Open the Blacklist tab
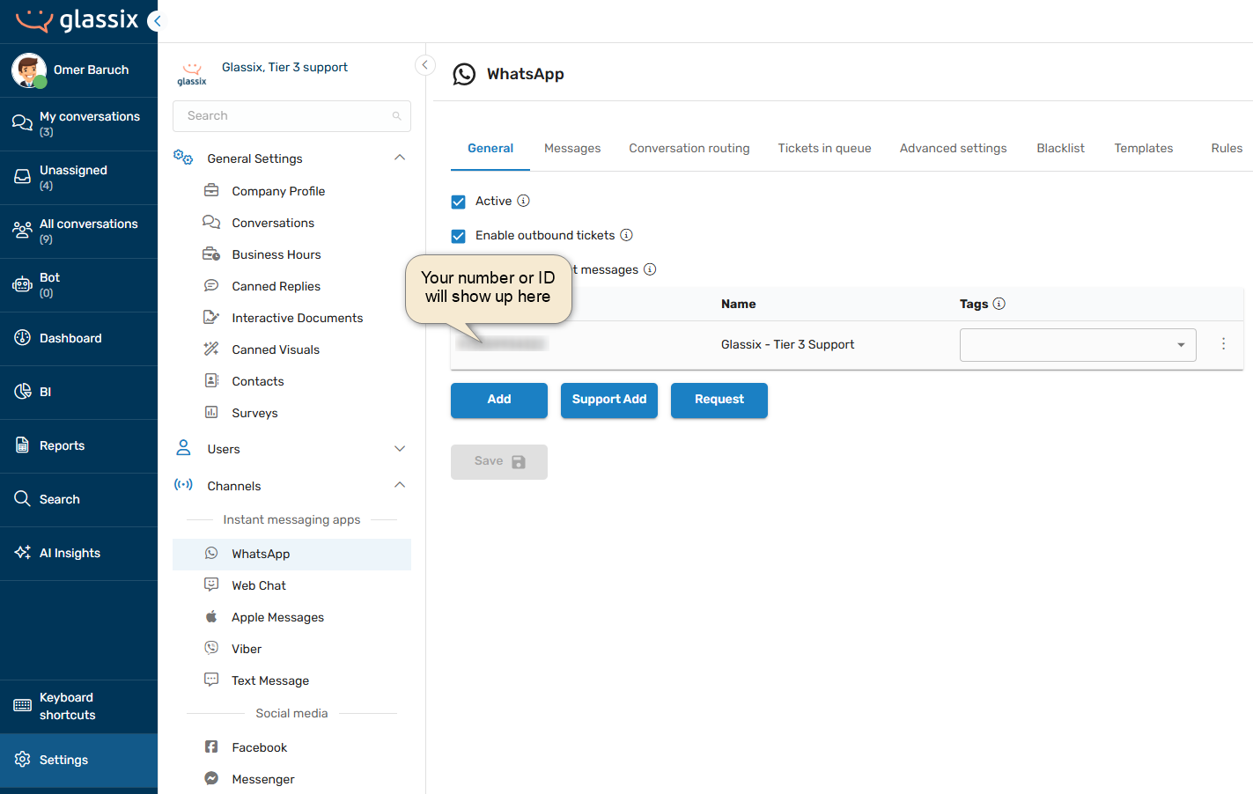Image resolution: width=1253 pixels, height=794 pixels. [1060, 148]
